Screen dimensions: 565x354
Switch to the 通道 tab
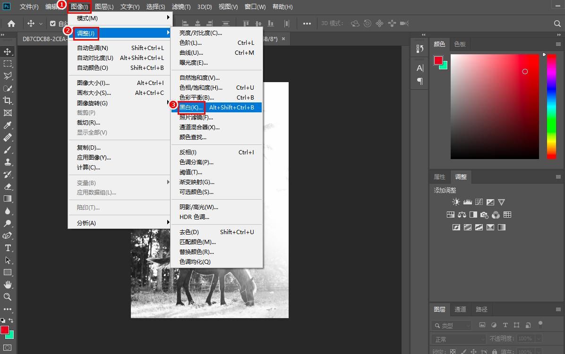tap(460, 309)
